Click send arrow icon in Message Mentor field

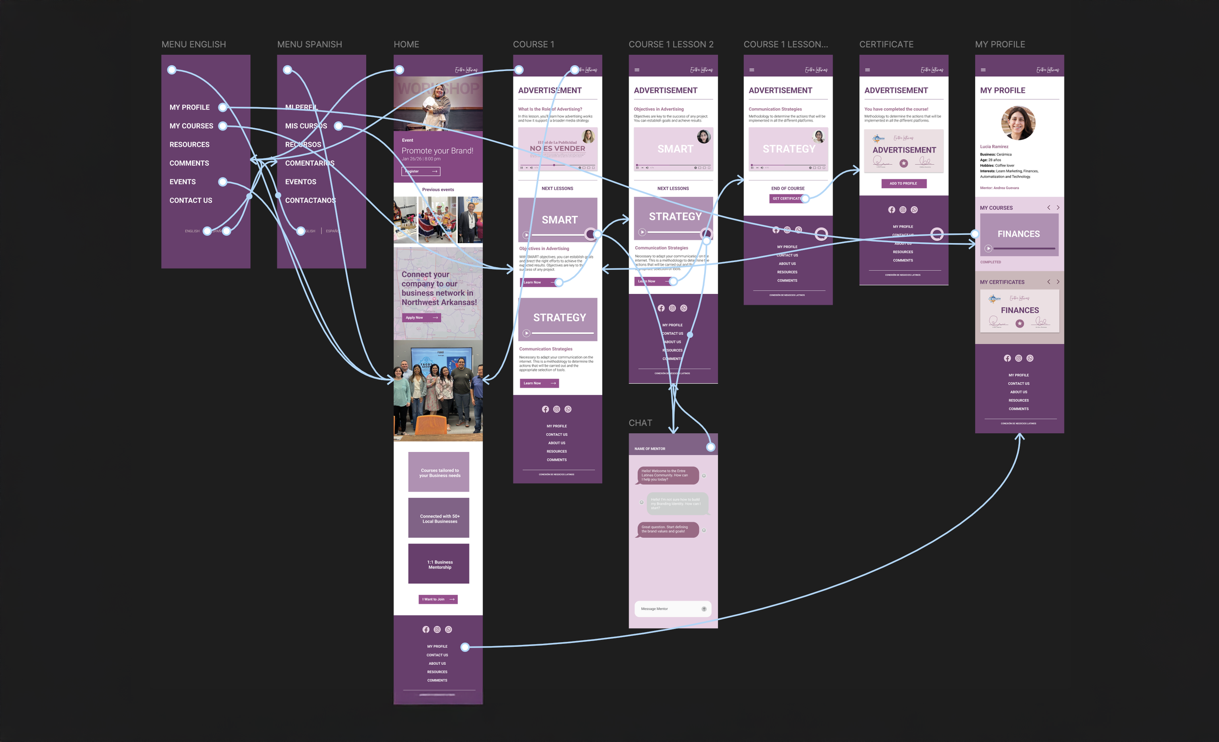click(704, 609)
